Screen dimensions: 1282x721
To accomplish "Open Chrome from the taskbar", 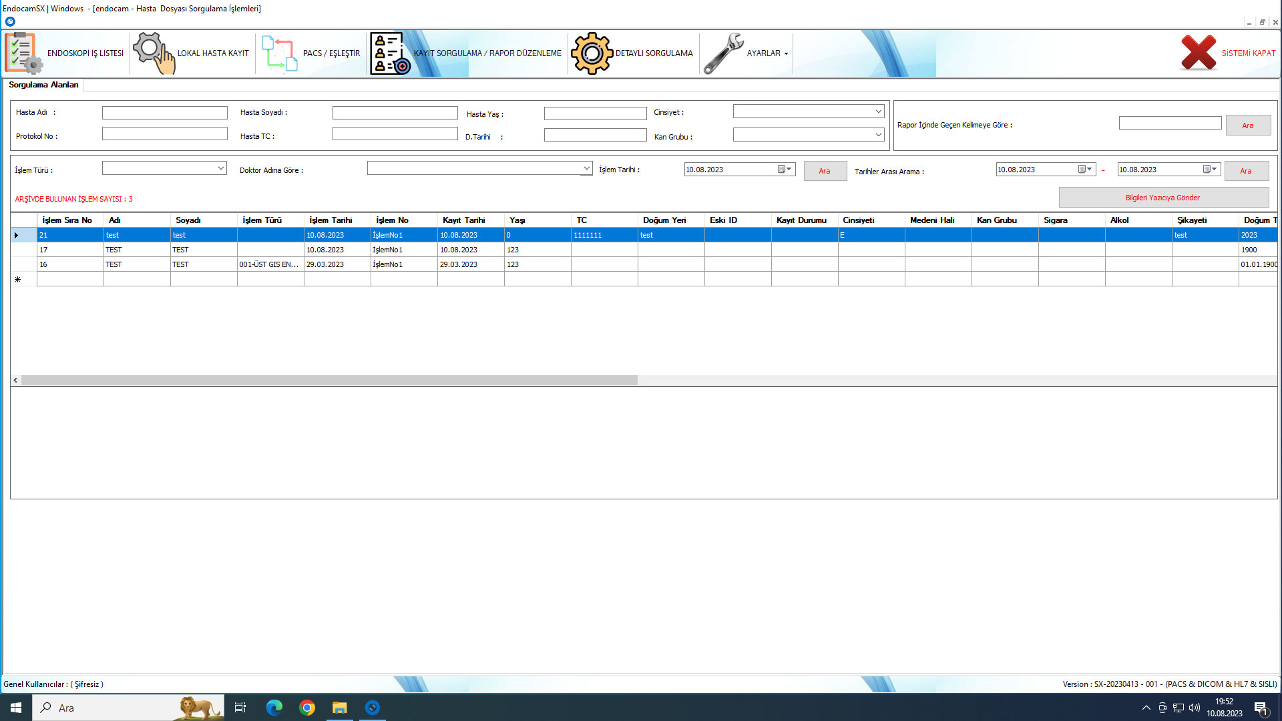I will 307,708.
